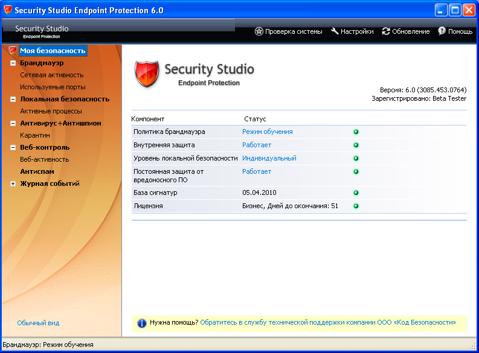479x353 pixels.
Task: Collapse the Брандмауэр tree node
Action: pyautogui.click(x=13, y=63)
